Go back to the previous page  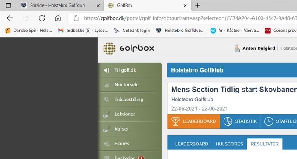click(10, 18)
